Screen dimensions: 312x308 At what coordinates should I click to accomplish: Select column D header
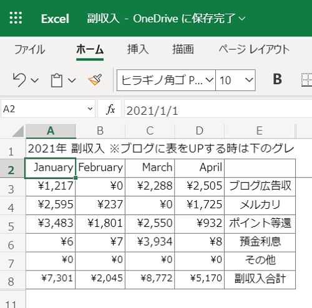coord(200,131)
